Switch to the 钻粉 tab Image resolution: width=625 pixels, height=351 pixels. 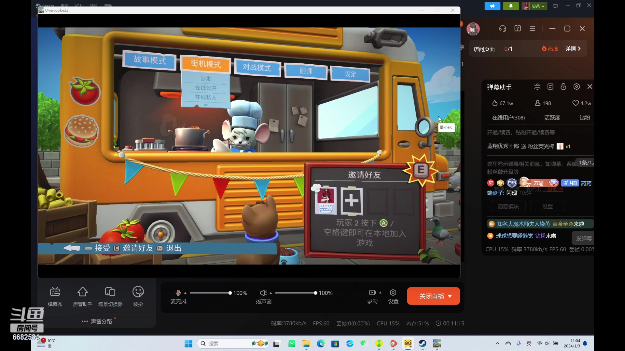585,118
